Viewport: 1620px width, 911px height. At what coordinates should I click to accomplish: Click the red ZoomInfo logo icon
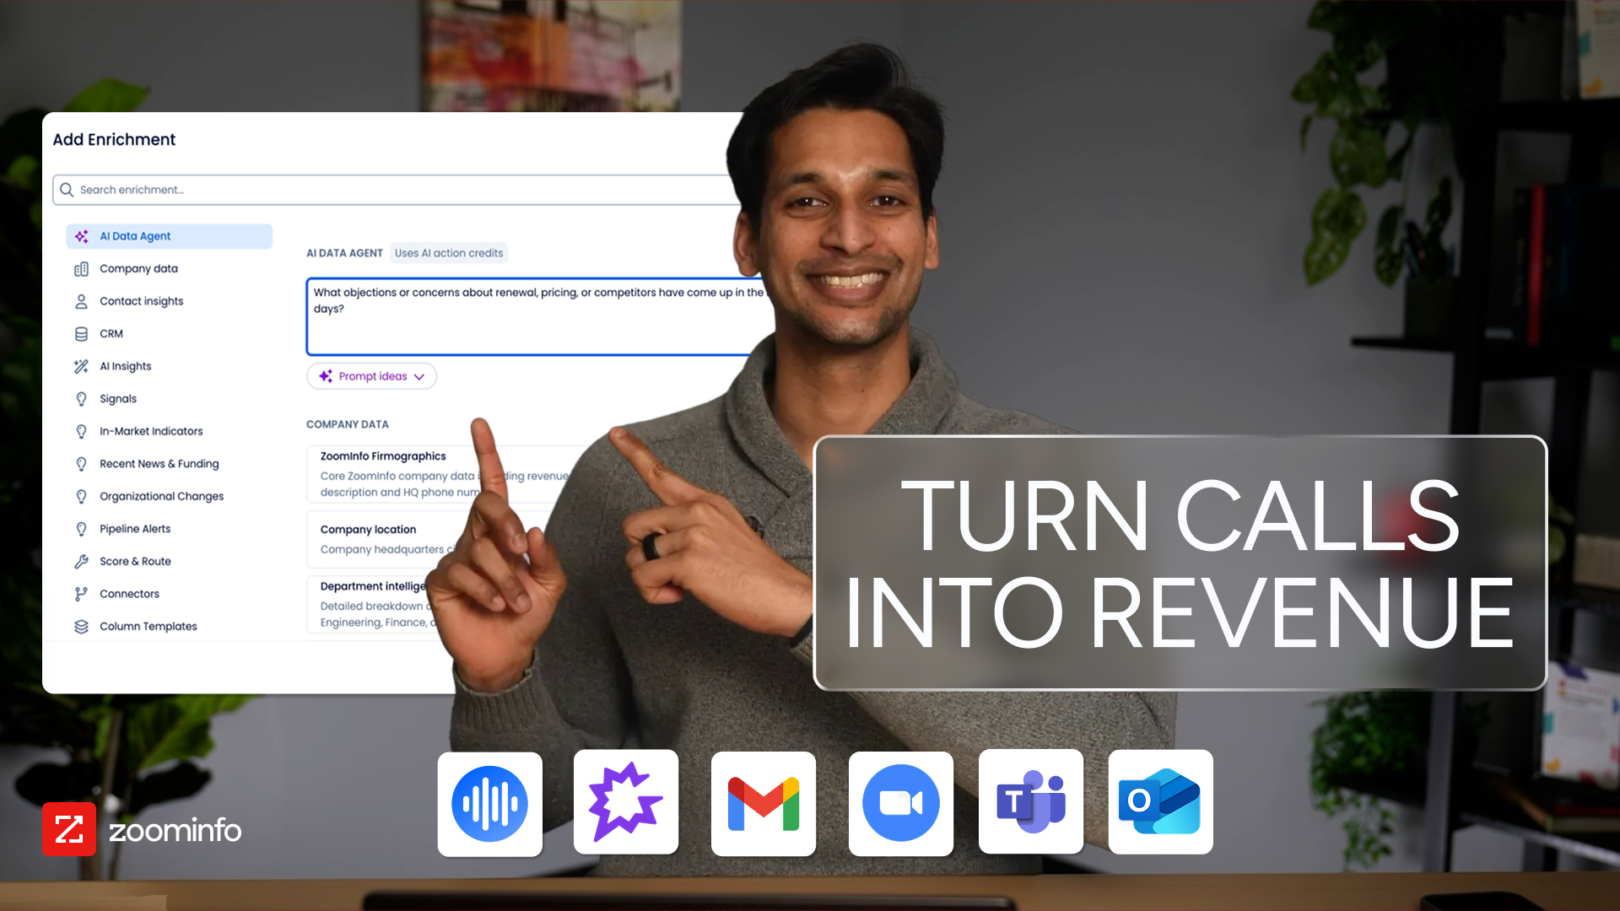(68, 829)
